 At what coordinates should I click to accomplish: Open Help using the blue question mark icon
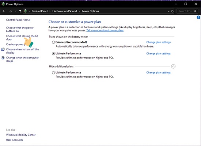click(x=198, y=17)
